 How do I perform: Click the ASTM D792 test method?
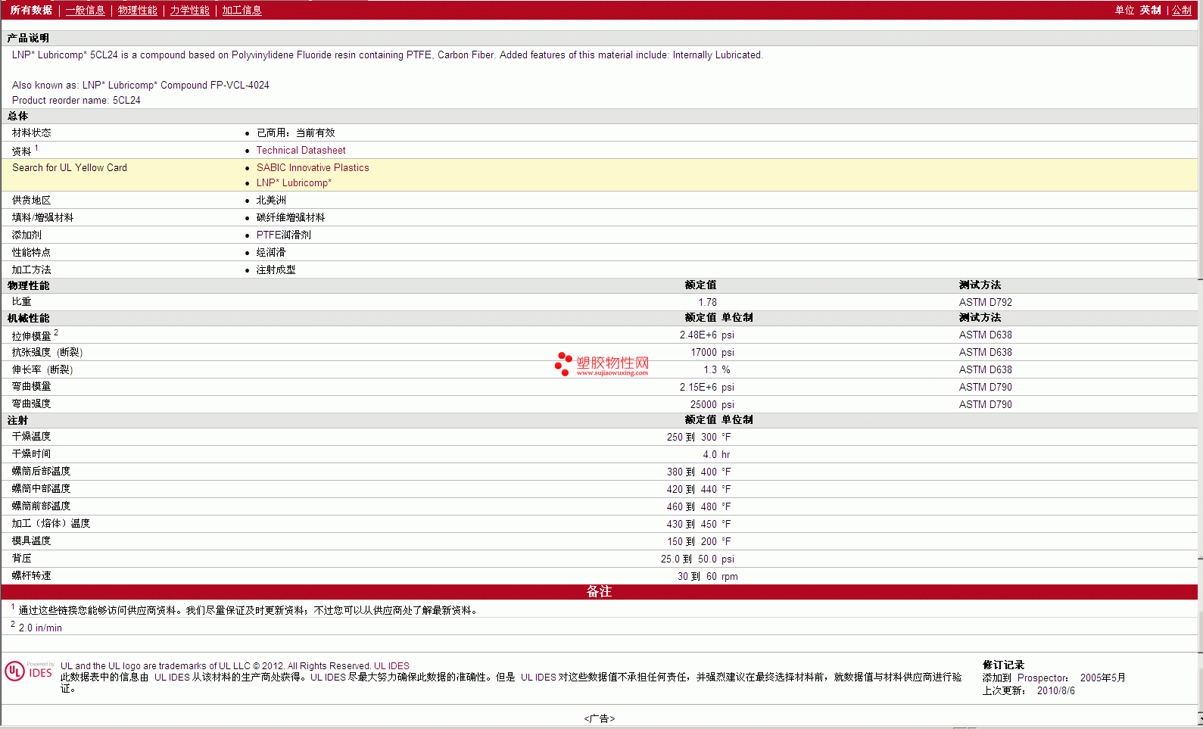point(986,303)
